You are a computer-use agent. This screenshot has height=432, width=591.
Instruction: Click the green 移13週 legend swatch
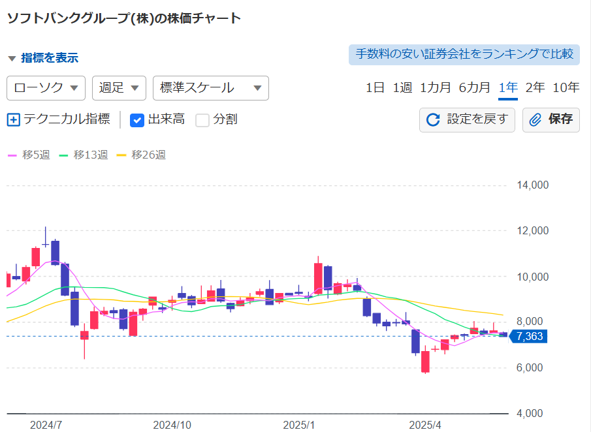(63, 155)
